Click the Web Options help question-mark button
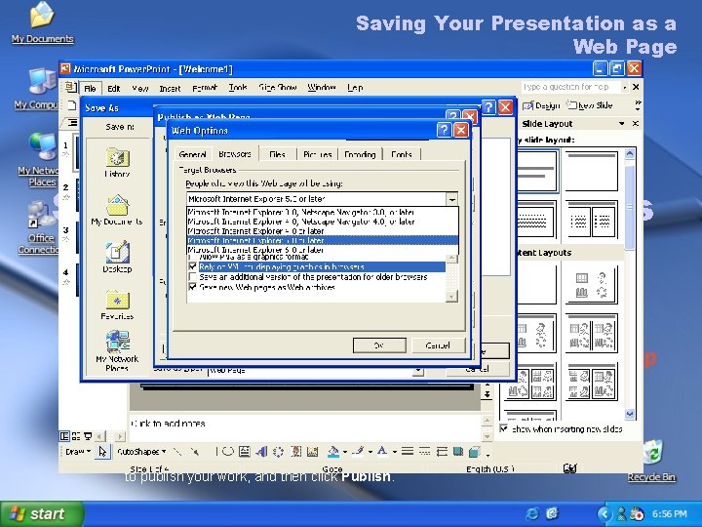702x527 pixels. tap(444, 131)
